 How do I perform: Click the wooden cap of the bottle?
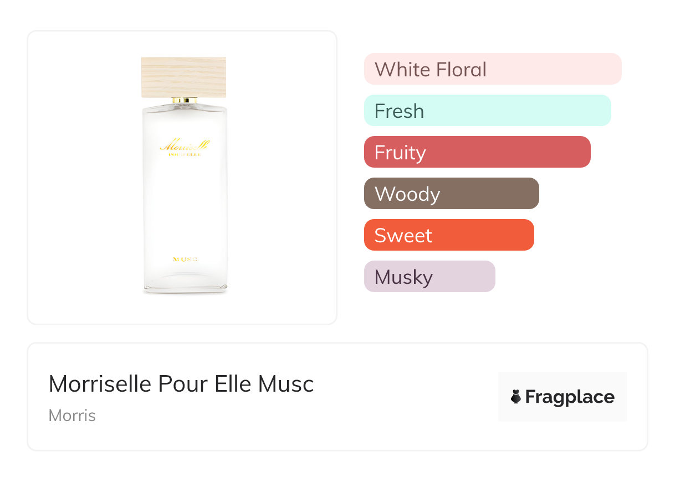click(x=183, y=76)
